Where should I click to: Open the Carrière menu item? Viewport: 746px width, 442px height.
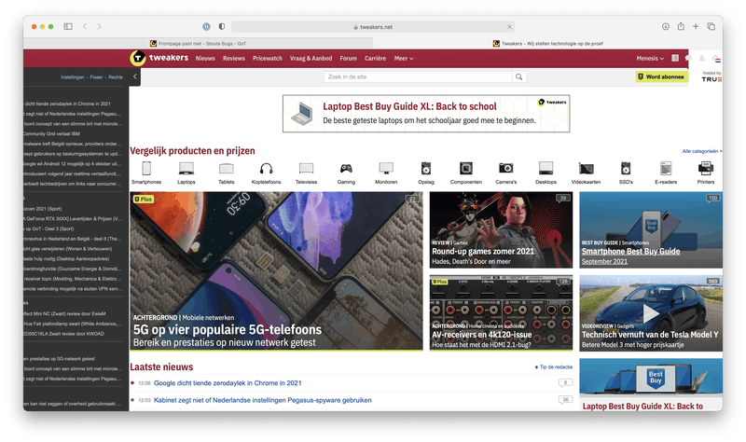point(376,59)
